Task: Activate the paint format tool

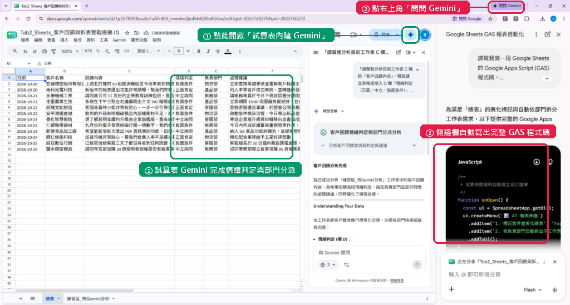Action: pos(53,51)
